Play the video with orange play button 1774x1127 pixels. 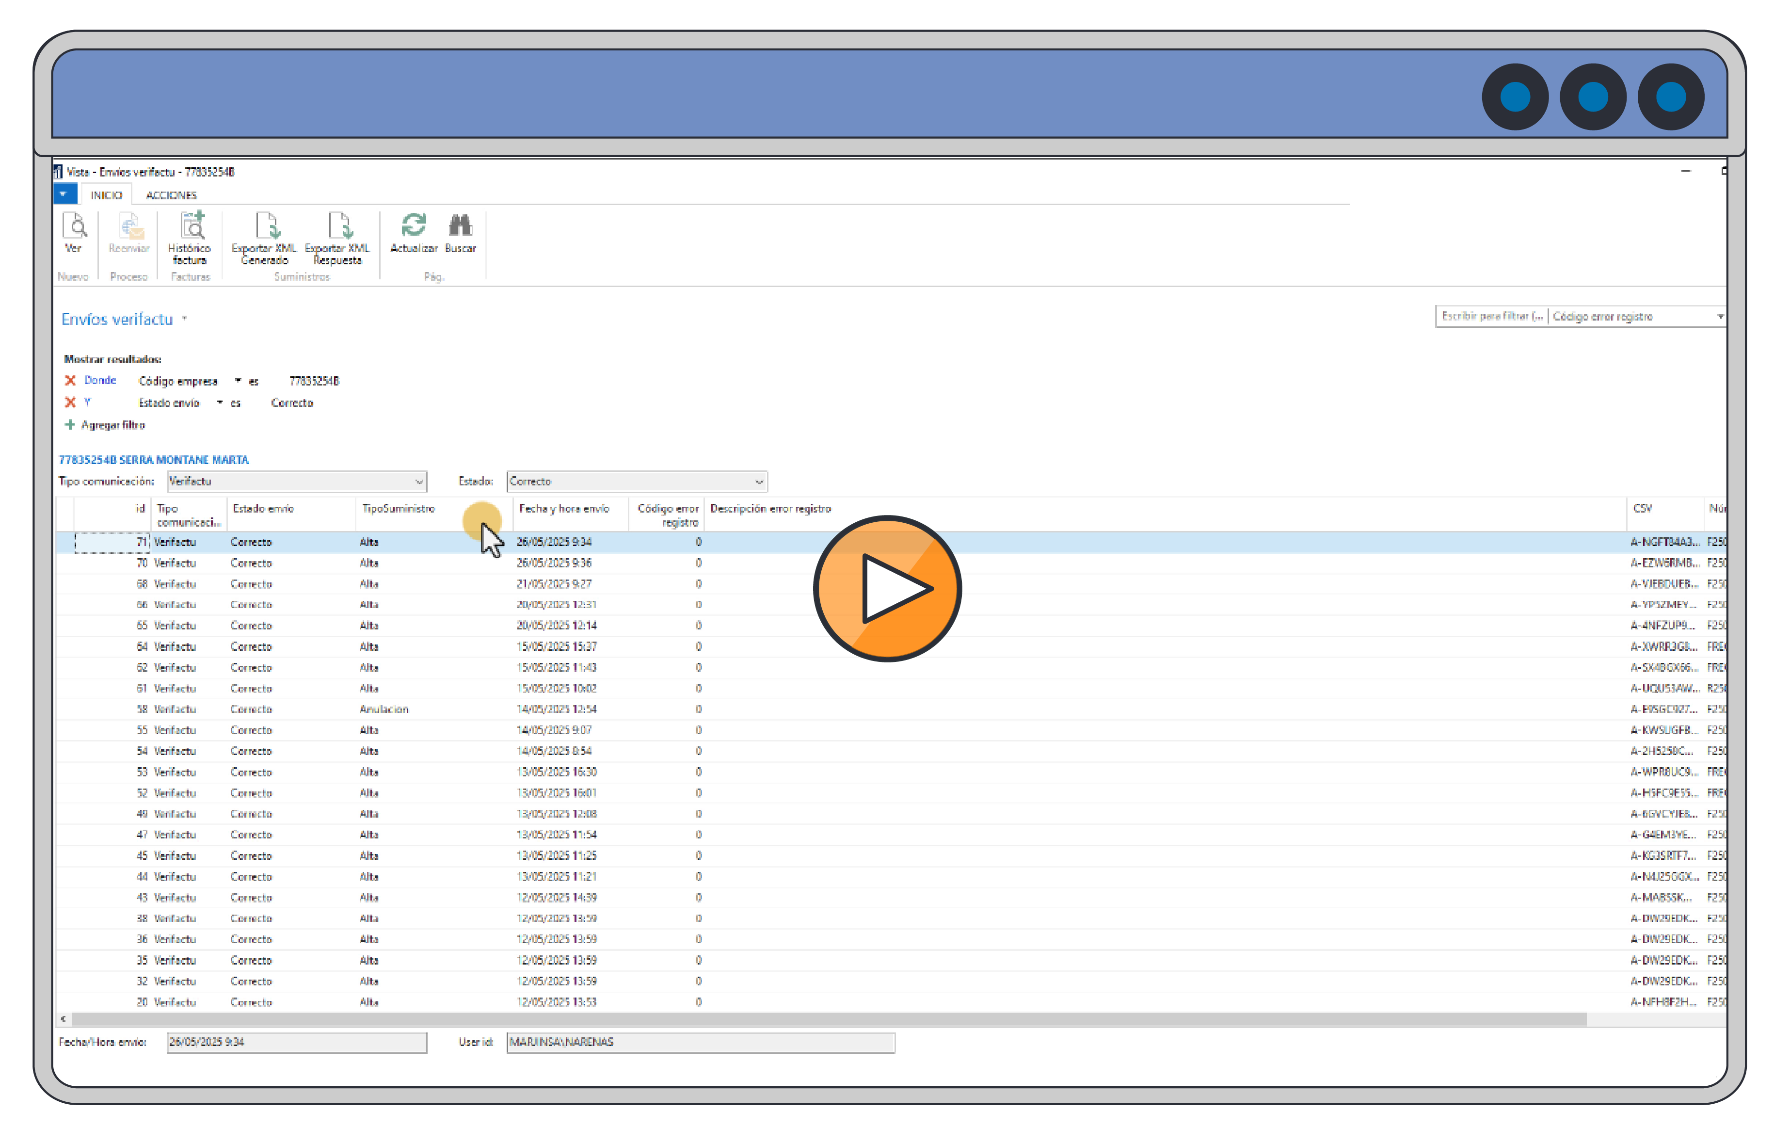click(x=887, y=589)
